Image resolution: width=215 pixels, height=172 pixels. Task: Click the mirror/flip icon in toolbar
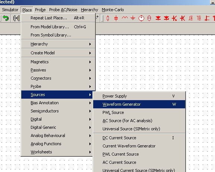click(x=16, y=18)
